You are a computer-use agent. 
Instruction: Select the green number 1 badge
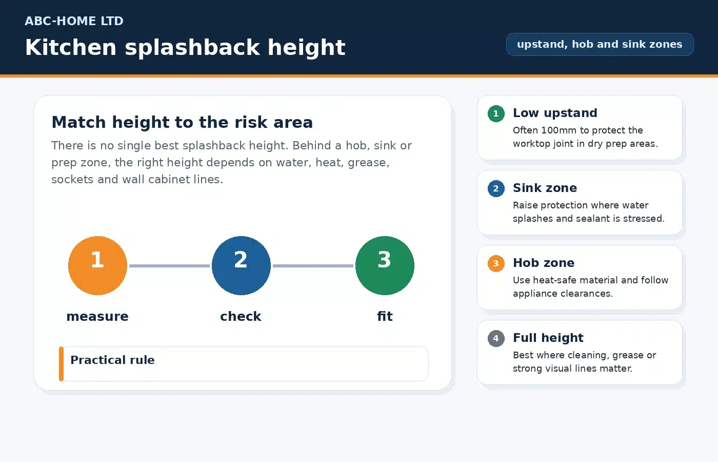click(x=496, y=113)
